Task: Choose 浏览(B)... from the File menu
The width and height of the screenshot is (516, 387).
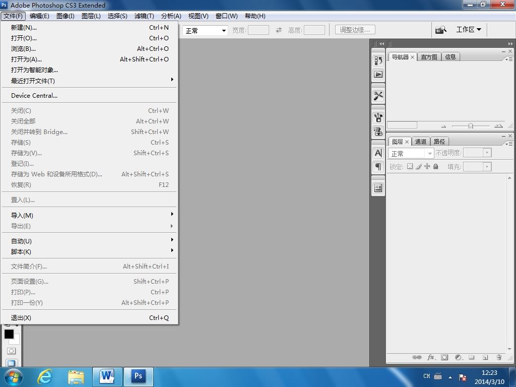Action: coord(89,49)
